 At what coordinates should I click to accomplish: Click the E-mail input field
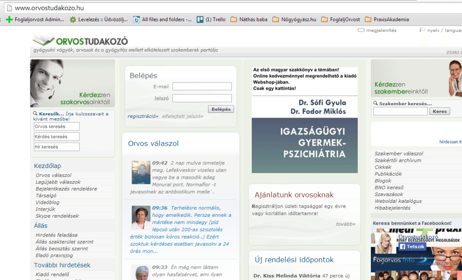click(202, 86)
